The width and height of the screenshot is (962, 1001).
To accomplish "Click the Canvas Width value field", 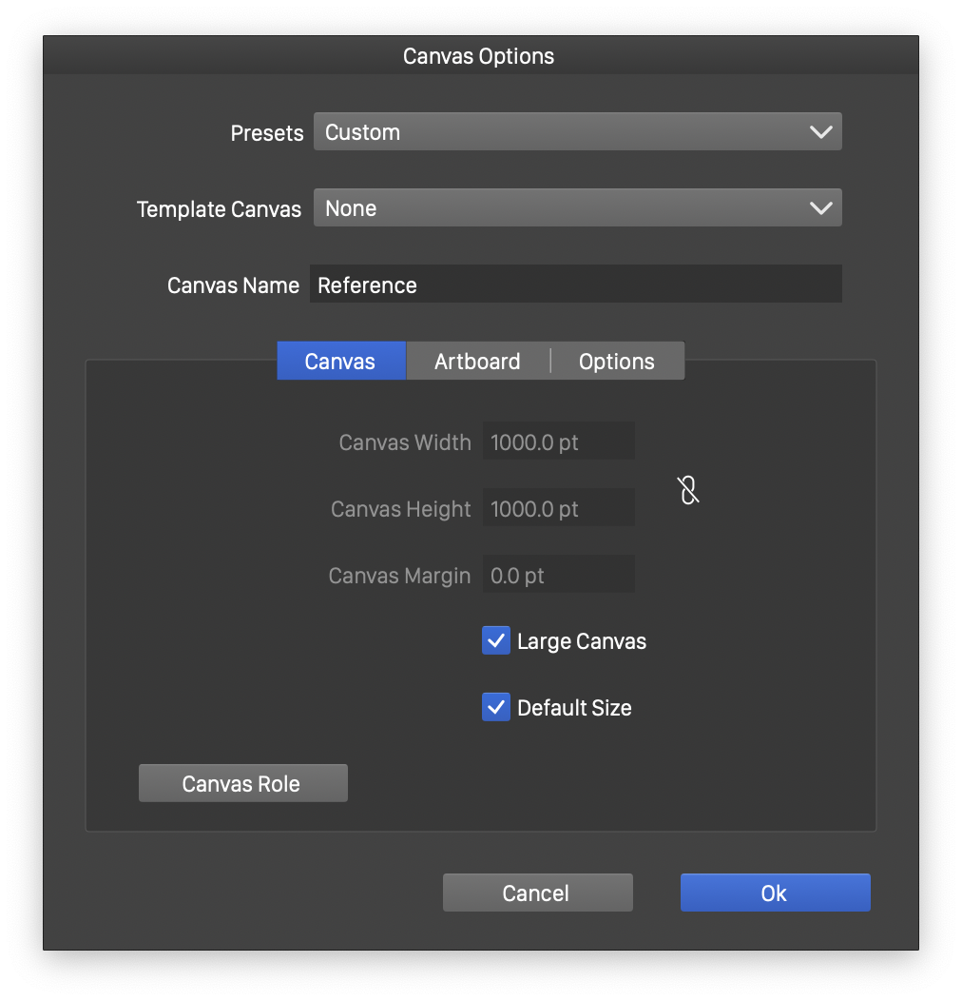I will click(558, 442).
